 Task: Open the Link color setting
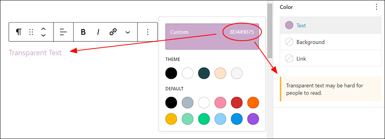click(330, 58)
